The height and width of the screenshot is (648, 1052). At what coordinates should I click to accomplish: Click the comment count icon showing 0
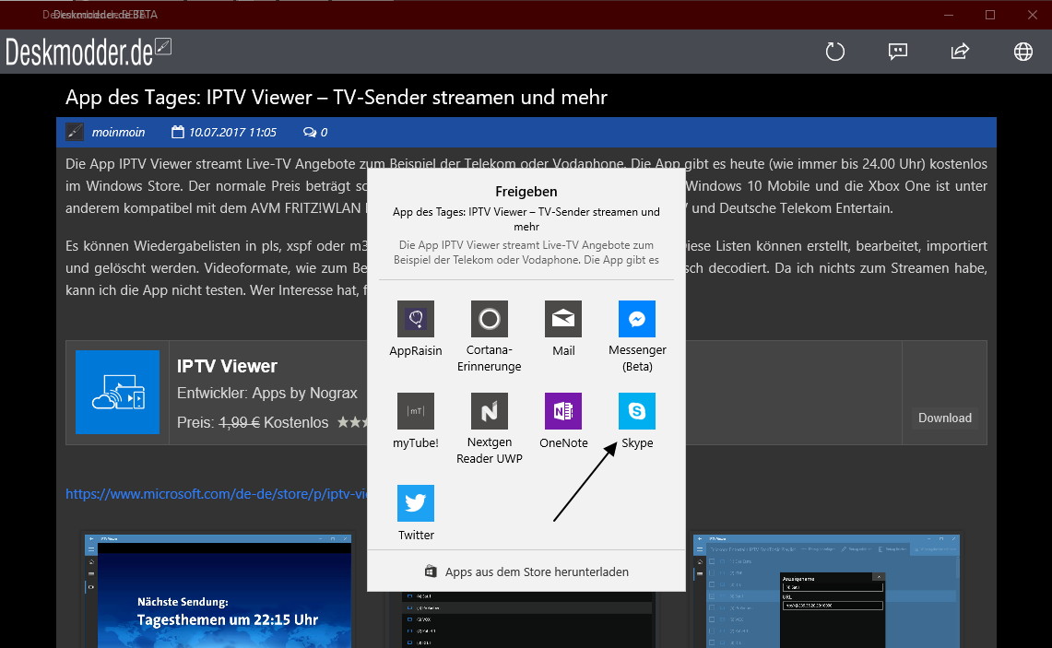(309, 132)
